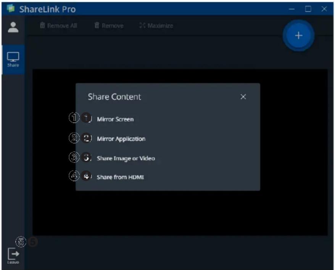
Task: Open the user profile icon in sidebar
Action: pos(13,27)
